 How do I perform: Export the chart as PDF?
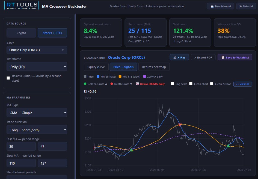pyautogui.click(x=203, y=57)
